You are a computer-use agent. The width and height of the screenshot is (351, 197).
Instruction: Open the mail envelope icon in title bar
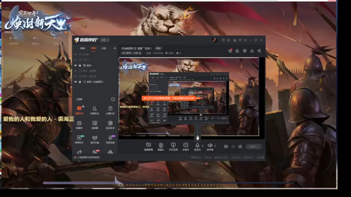tap(223, 40)
